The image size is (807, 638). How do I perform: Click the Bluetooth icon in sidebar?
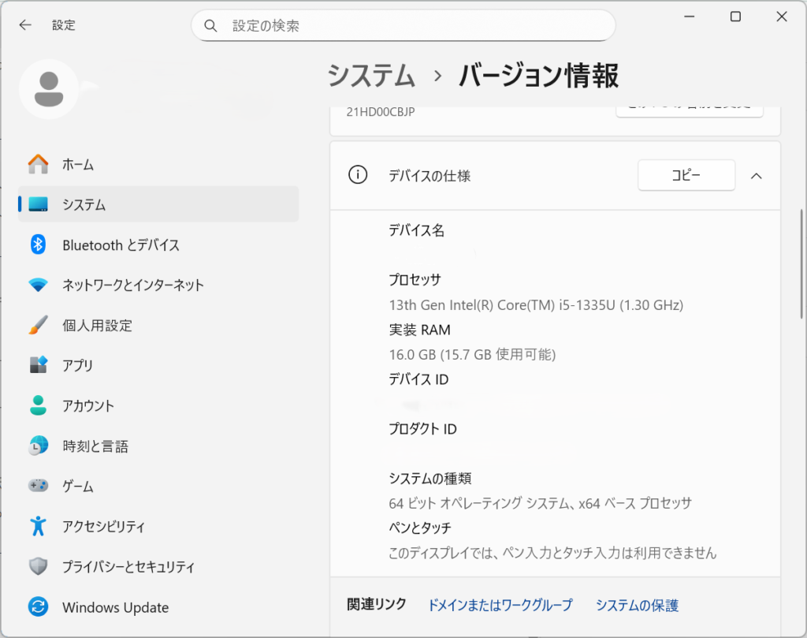[38, 244]
